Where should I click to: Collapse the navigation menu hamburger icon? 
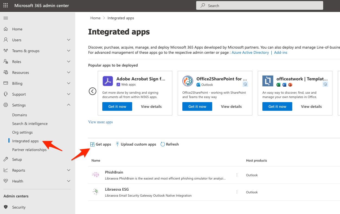(6, 18)
